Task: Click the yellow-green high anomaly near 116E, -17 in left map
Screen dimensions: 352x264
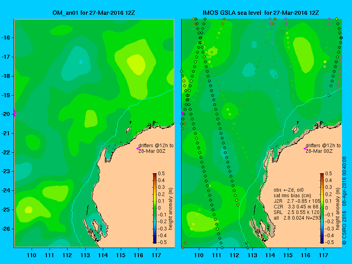Action: 136,64
